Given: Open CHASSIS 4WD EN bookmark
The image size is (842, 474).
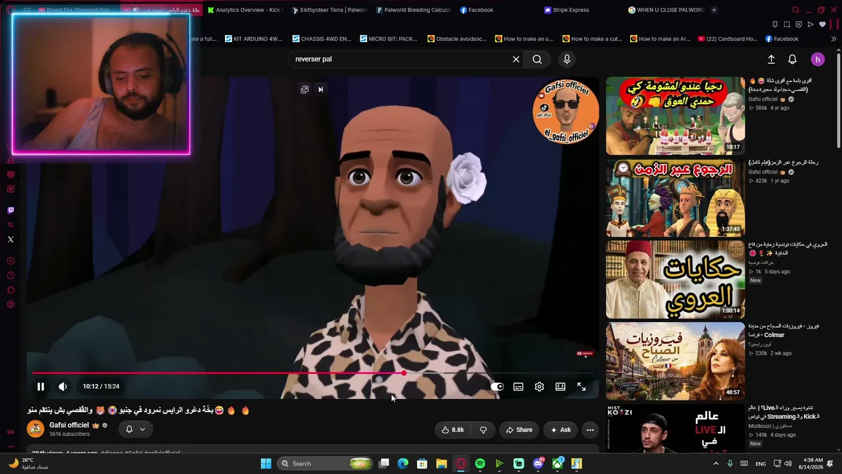Looking at the screenshot, I should click(322, 39).
